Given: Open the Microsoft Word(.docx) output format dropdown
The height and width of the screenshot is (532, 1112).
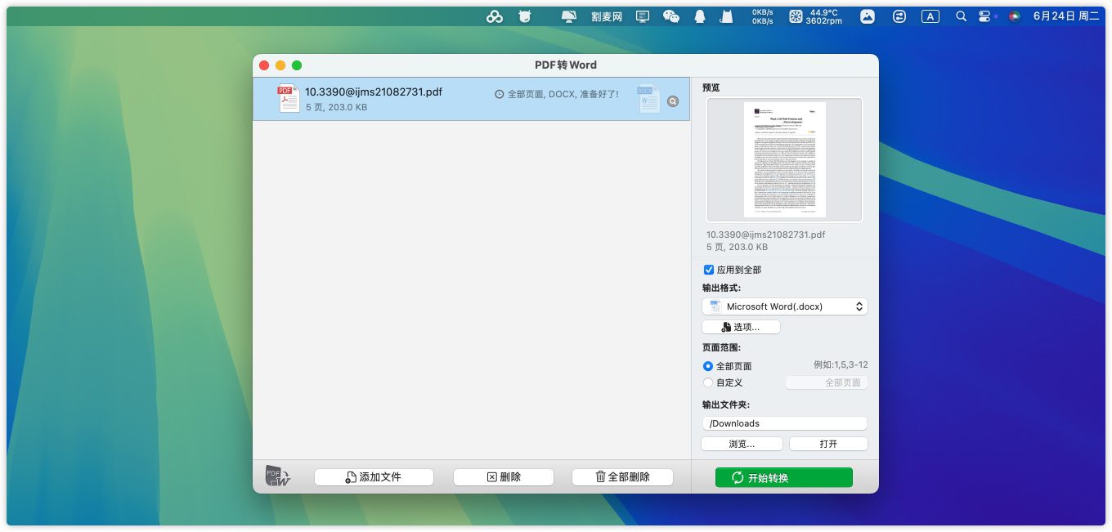Looking at the screenshot, I should 785,306.
